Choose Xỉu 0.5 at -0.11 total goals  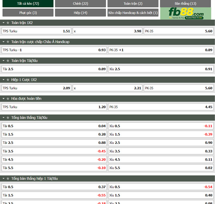coord(161,126)
